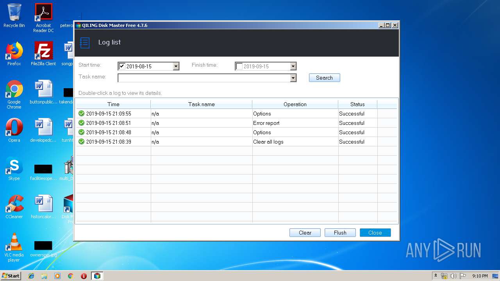Select the Acrobat Reader DC desktop icon
The height and width of the screenshot is (281, 500).
point(43,18)
